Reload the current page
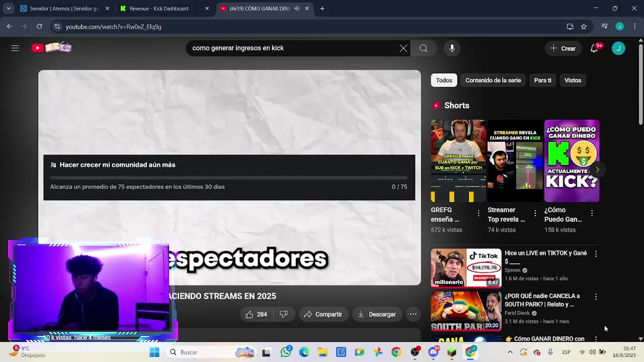 pyautogui.click(x=39, y=27)
